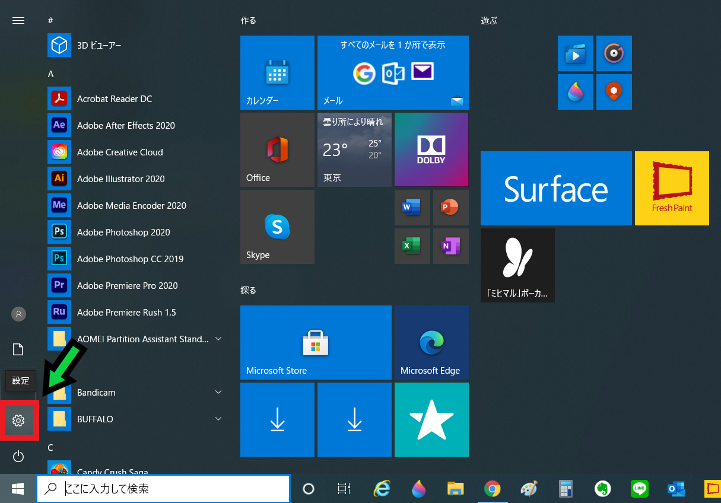Open Cortana circle on taskbar
Viewport: 721px width, 503px height.
pos(308,489)
